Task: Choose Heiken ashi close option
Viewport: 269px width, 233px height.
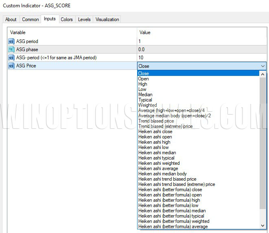Action: click(x=155, y=132)
